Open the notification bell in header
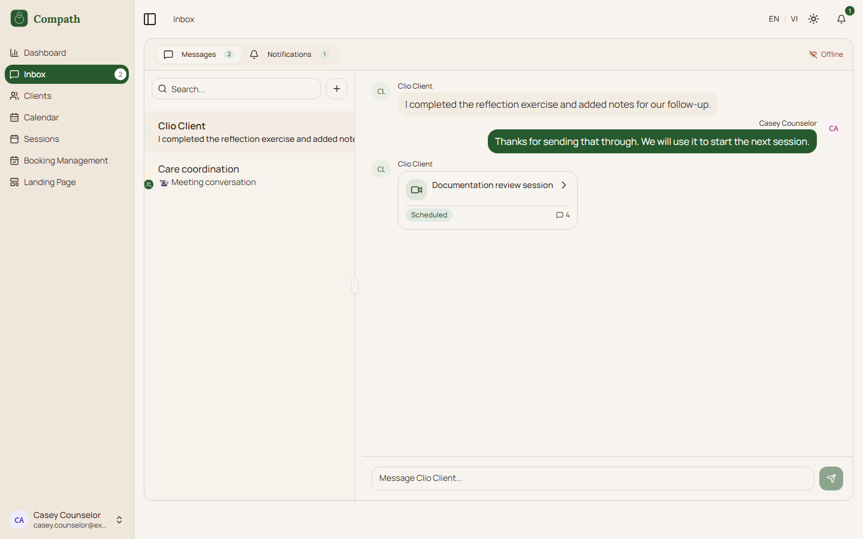The image size is (863, 539). (x=841, y=19)
